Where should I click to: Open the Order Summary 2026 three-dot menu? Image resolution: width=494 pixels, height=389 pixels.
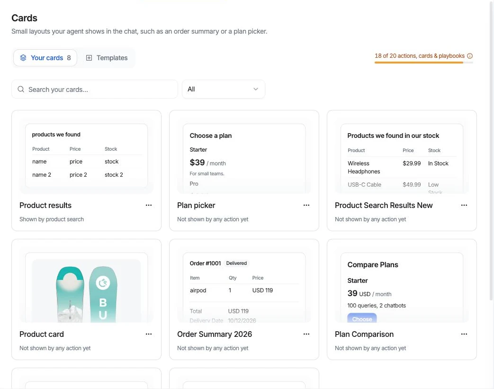click(306, 334)
